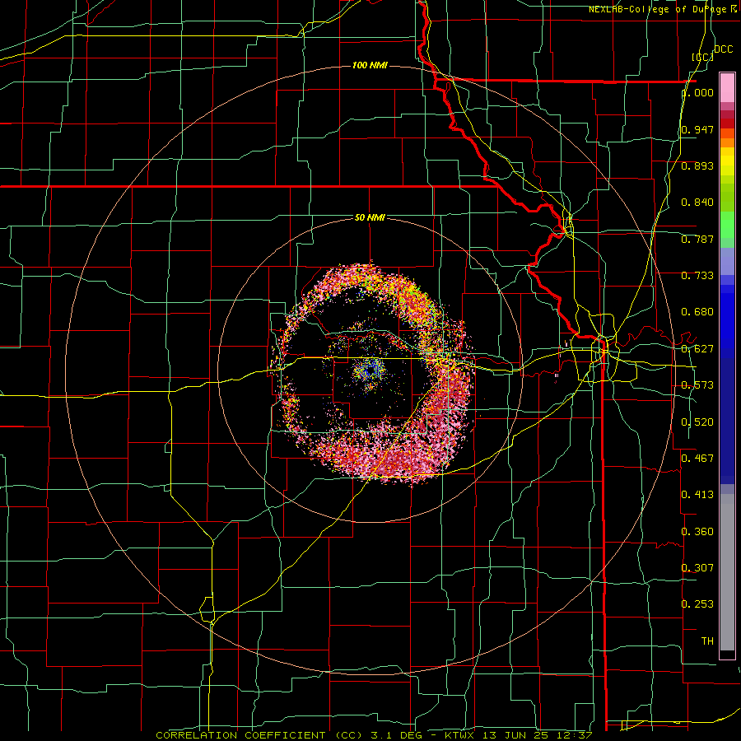Click the [CC] label above the color scale
Screen dimensions: 741x741
tap(702, 57)
